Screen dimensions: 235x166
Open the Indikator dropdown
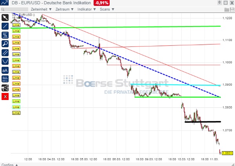(x=87, y=9)
